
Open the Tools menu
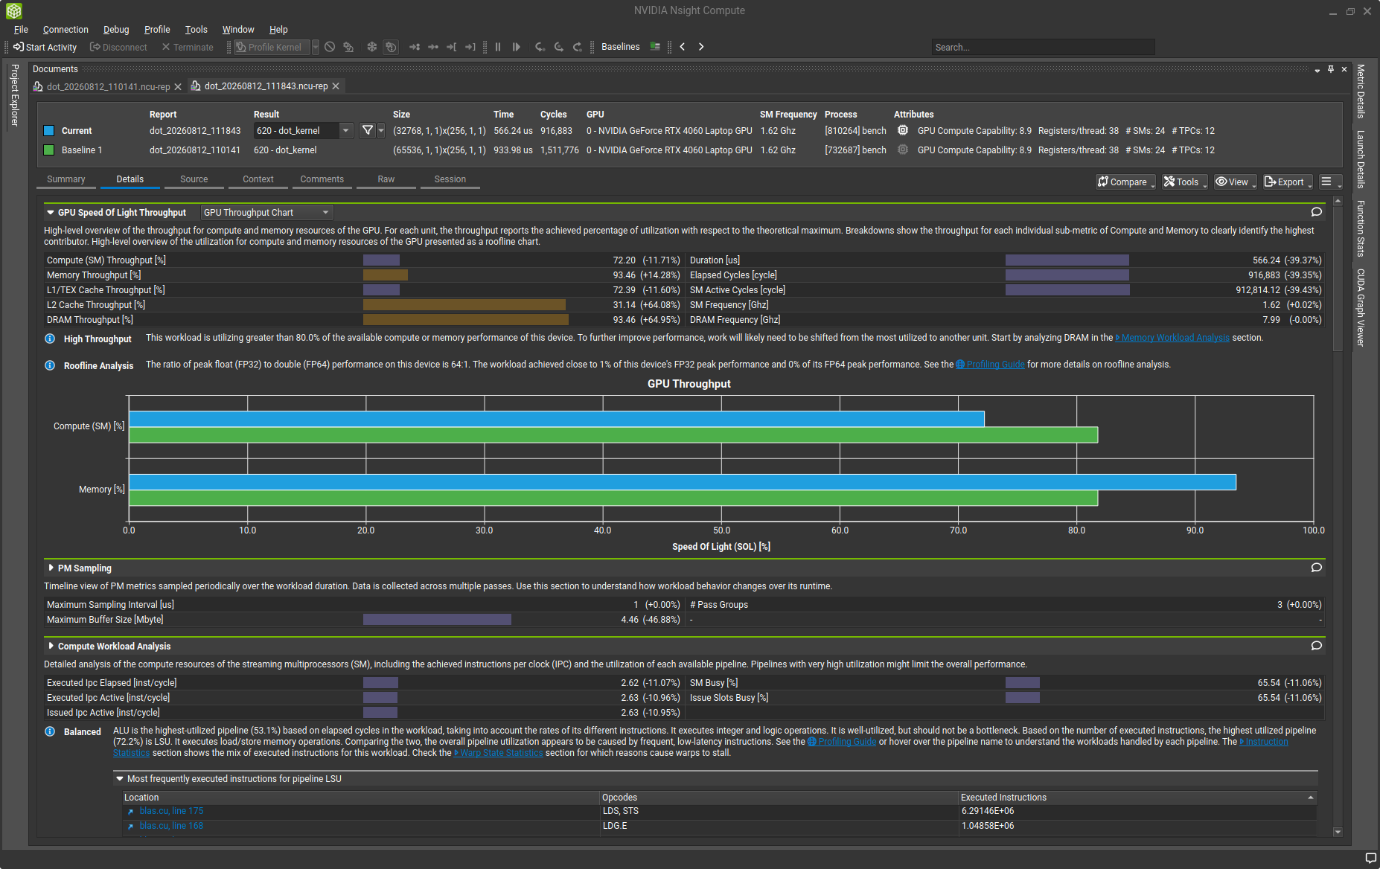[197, 30]
